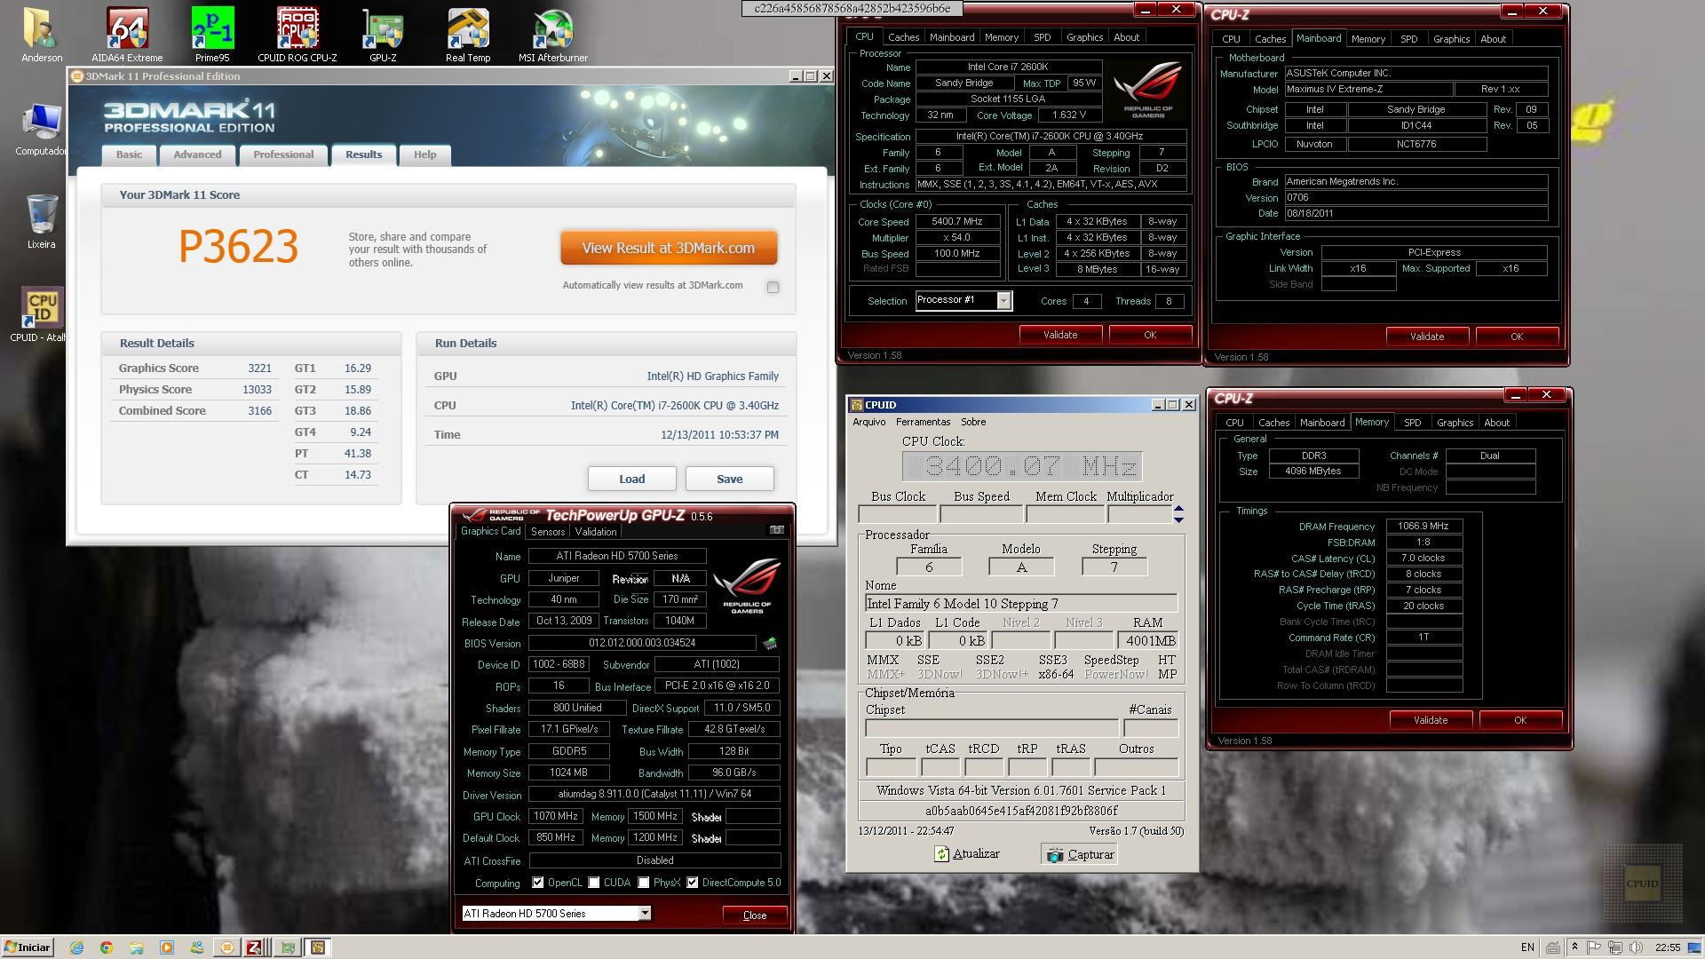Click the CPUID multiplier down arrow
Screen dimensions: 1705x959
click(1178, 519)
